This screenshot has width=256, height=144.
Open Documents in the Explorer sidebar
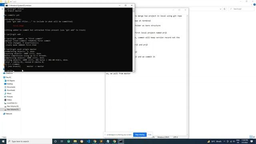point(11,87)
